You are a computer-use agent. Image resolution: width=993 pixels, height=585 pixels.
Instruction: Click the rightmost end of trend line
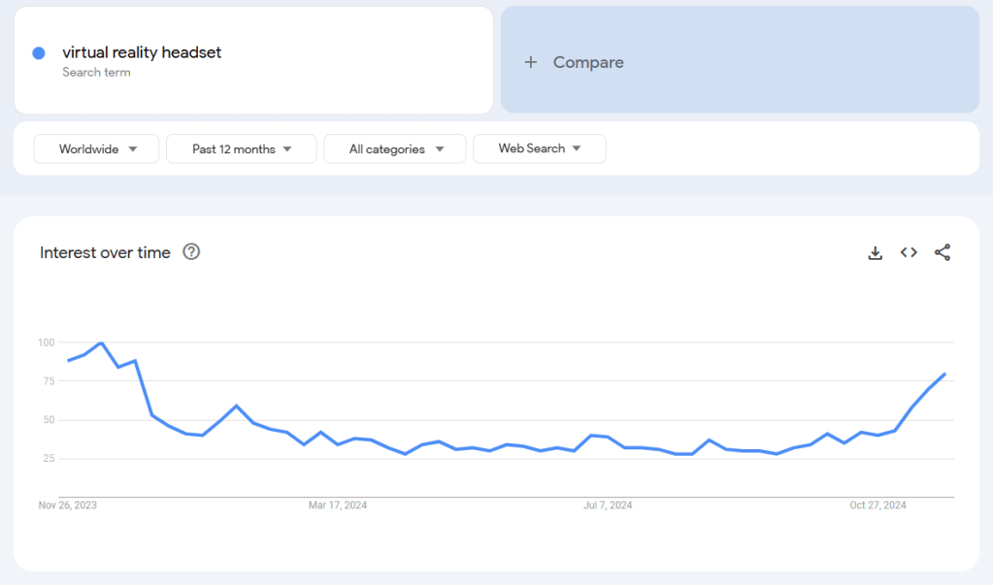[944, 374]
